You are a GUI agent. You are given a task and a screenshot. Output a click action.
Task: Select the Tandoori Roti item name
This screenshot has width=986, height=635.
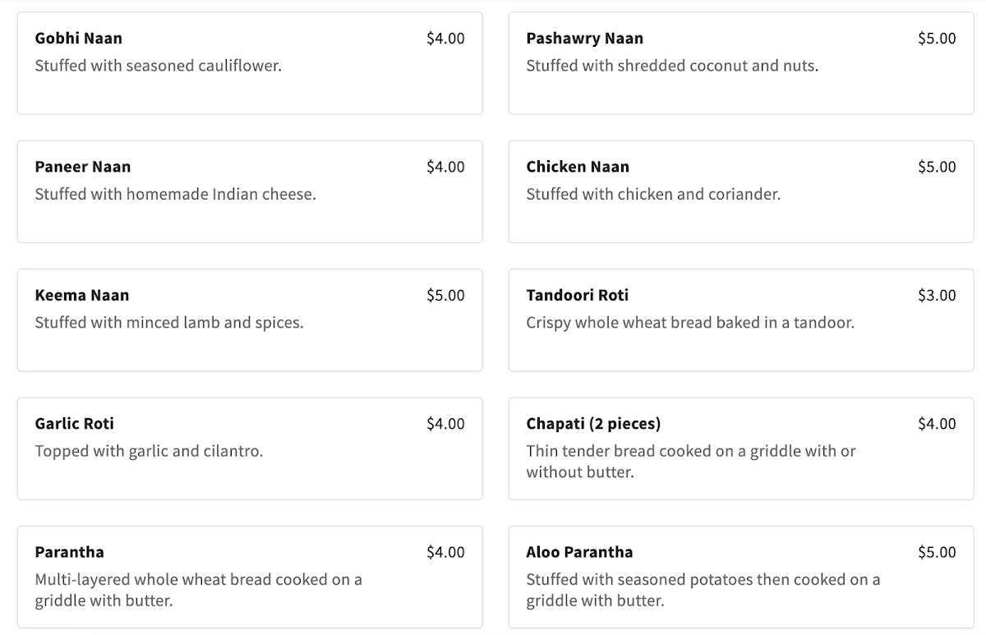click(577, 296)
